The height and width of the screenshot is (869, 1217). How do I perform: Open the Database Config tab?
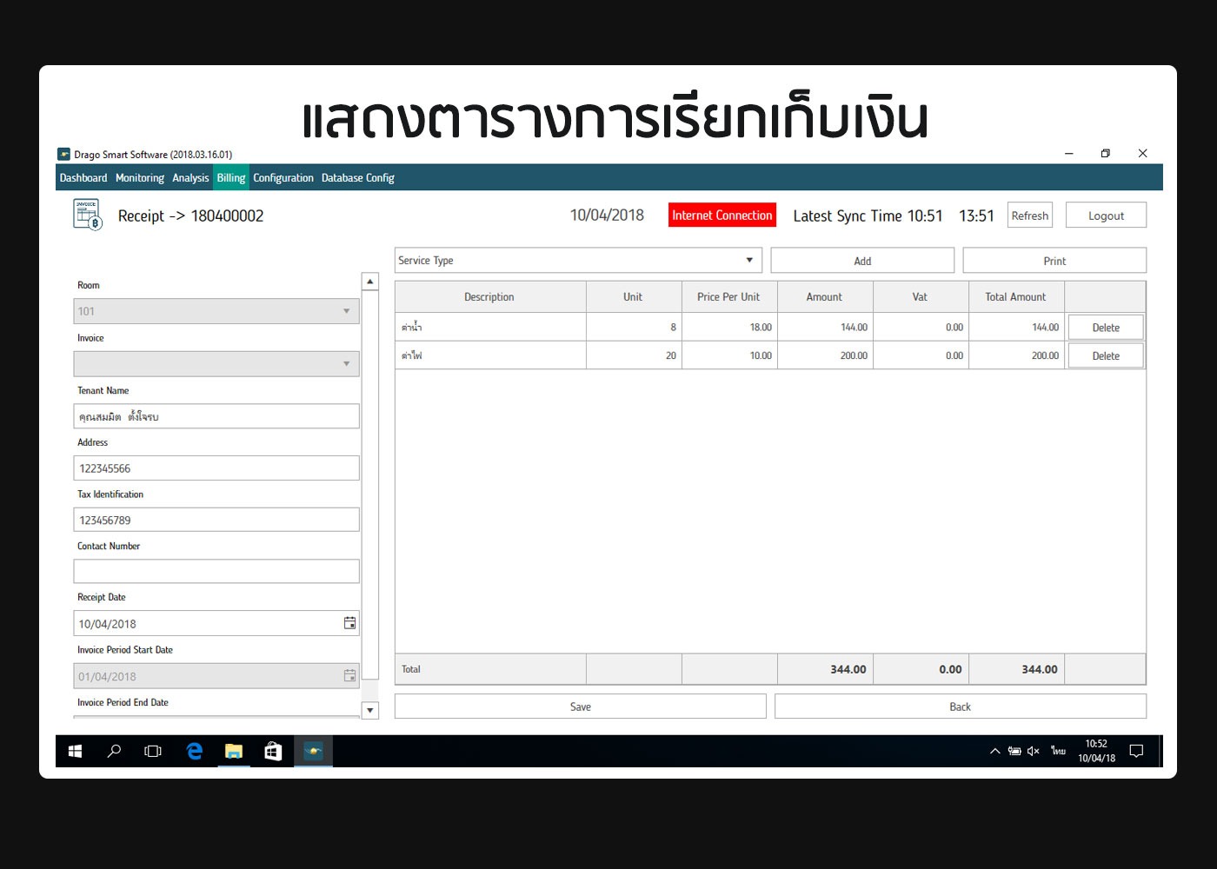(358, 178)
